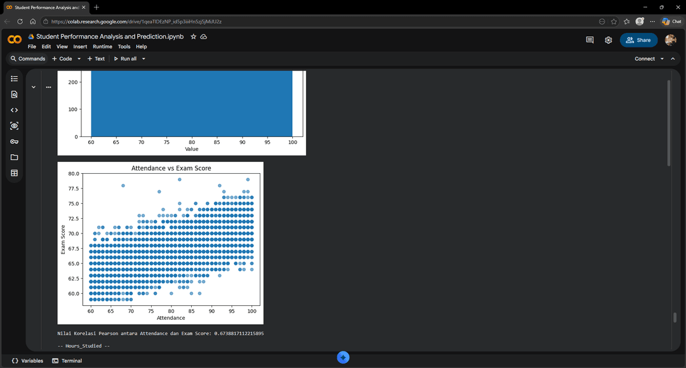Open the user account avatar
Screen dimensions: 686x368
tap(670, 40)
